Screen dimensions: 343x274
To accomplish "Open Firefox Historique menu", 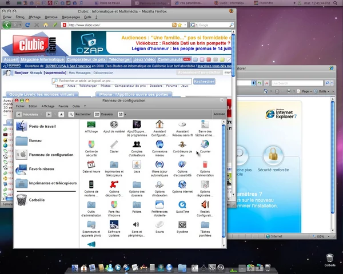I will (51, 17).
